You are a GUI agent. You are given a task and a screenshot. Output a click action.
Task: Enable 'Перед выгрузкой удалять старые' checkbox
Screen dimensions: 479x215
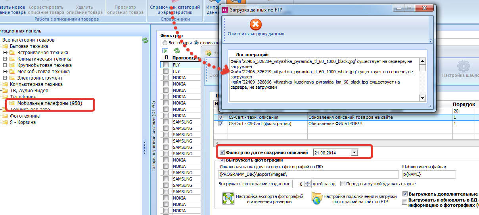342,184
